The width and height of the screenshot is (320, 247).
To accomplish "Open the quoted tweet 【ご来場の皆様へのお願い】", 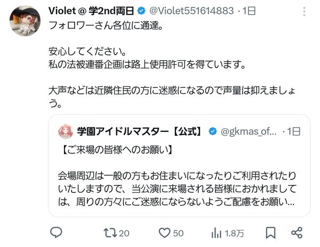I will pos(179,166).
